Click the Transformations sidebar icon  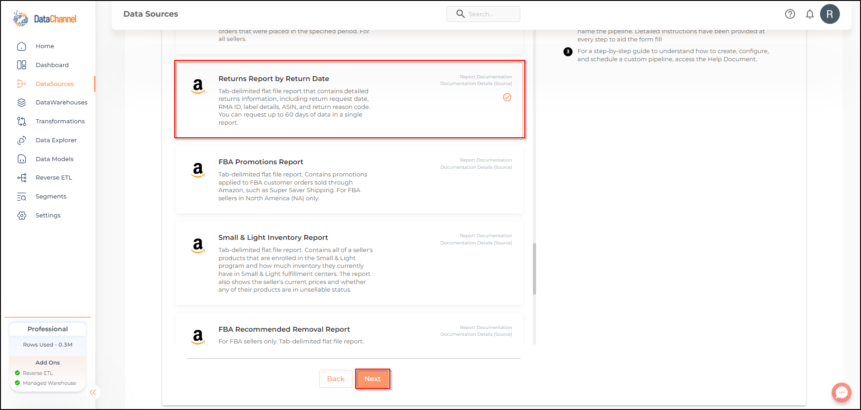22,122
